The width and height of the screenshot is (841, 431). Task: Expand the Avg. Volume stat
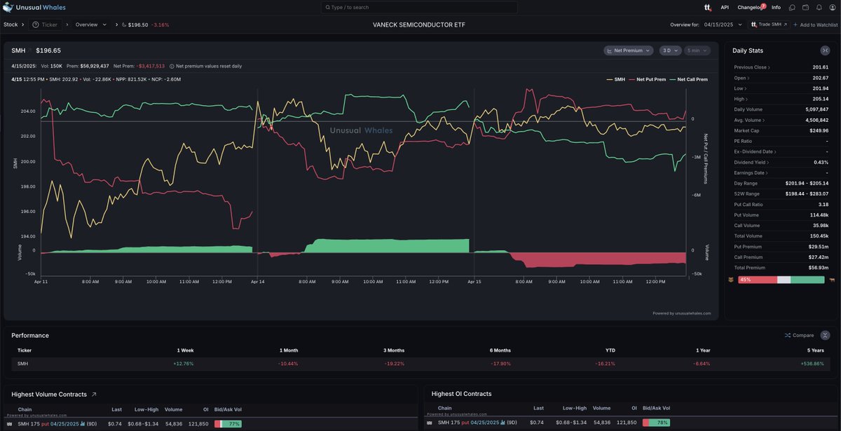pyautogui.click(x=748, y=120)
